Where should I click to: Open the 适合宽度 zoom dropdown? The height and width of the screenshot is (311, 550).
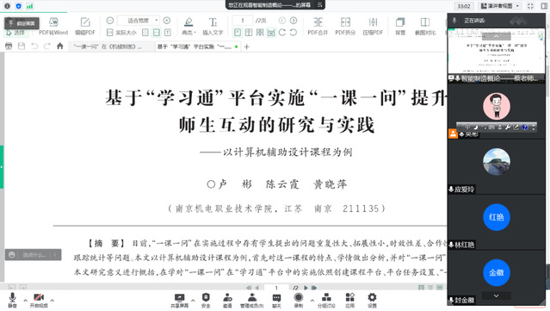(139, 21)
